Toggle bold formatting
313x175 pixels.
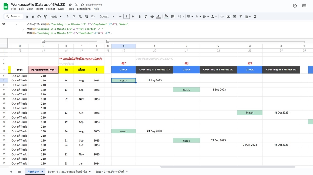click(140, 17)
